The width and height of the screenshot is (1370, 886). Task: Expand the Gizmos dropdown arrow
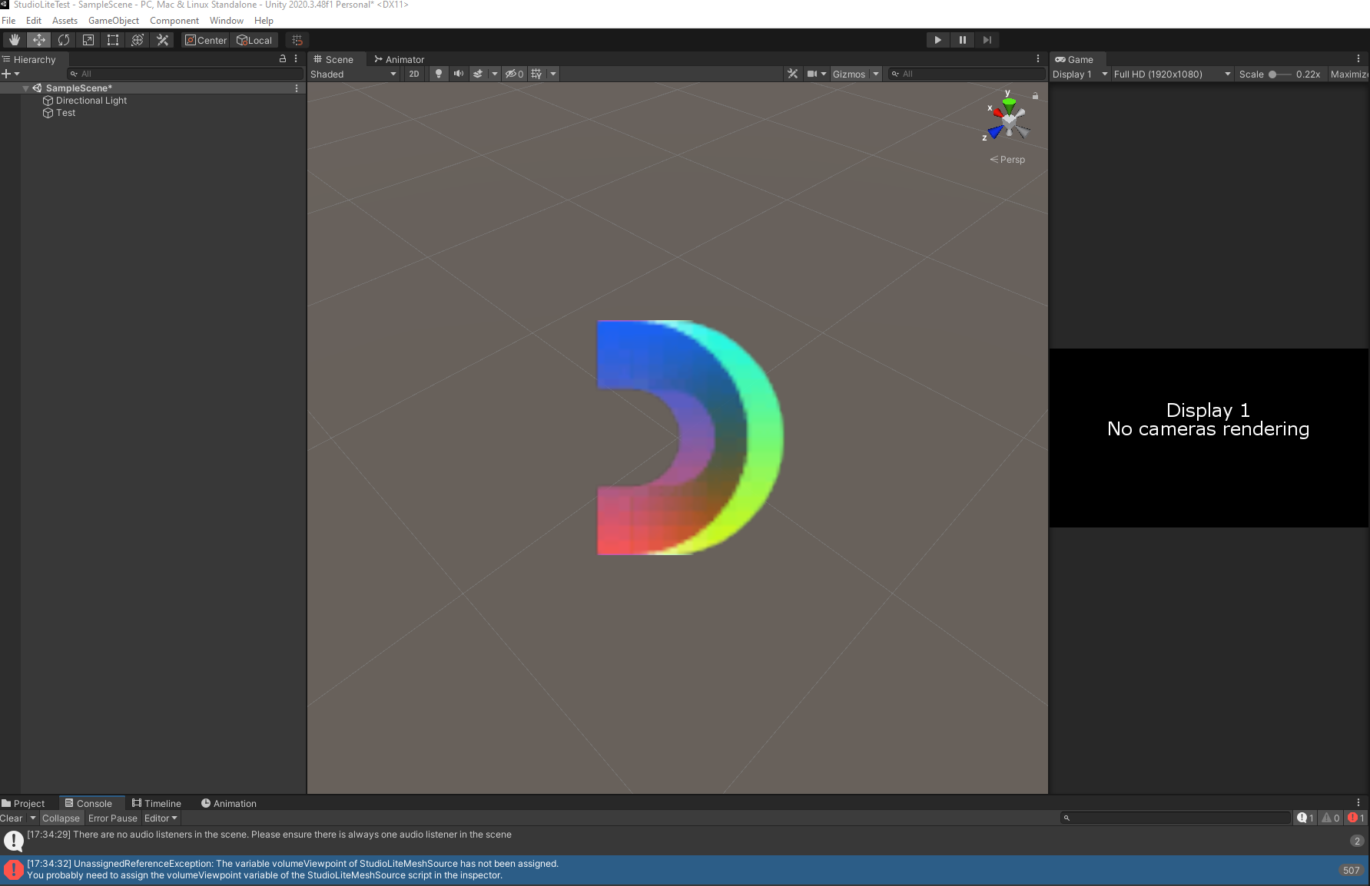tap(876, 74)
